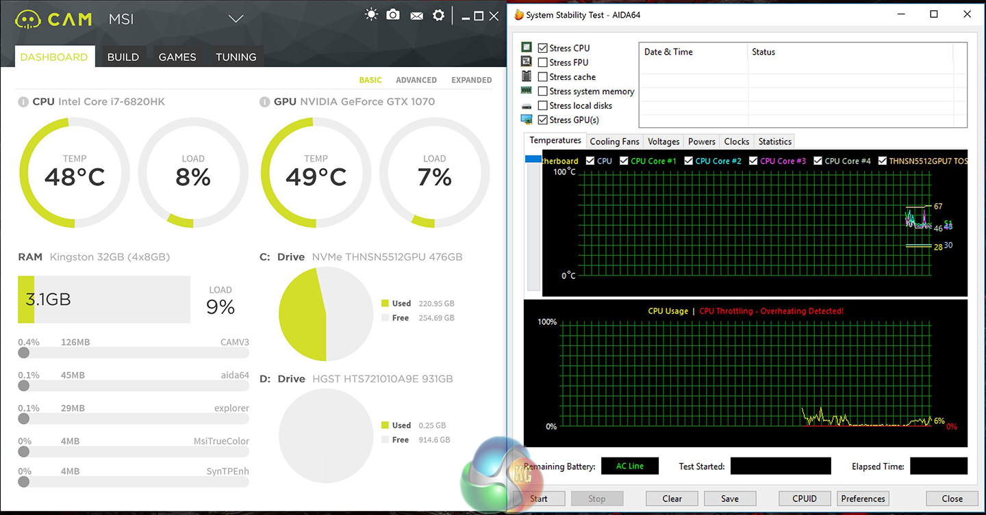Toggle the THNSN5512GPU7 graph checkbox

882,161
